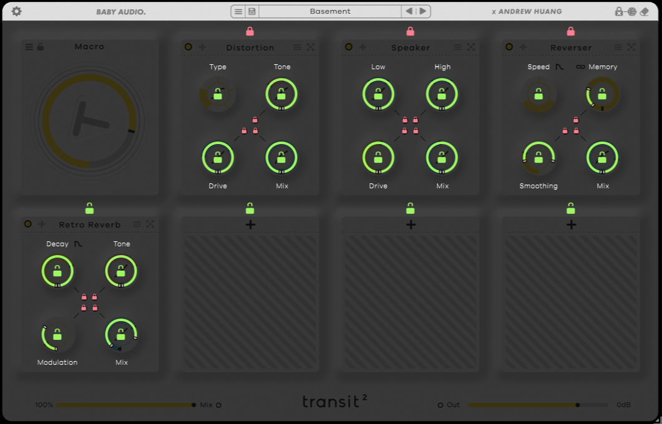Open the Retro Reverb module type selector
662x424 pixels.
[89, 225]
